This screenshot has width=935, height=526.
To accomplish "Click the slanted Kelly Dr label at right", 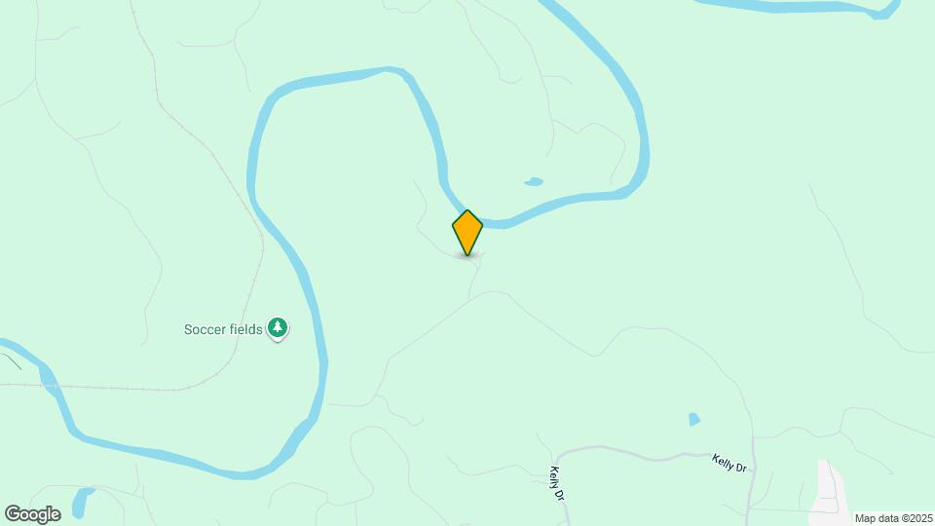I will click(729, 464).
